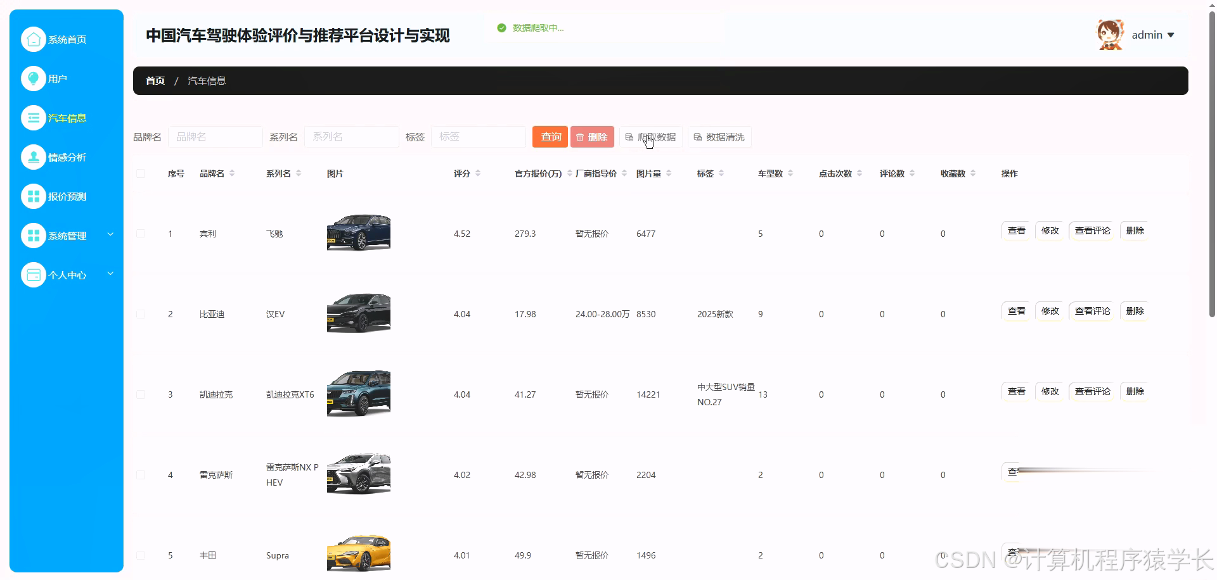Expand the 个人中心 submenu chevron

click(110, 274)
